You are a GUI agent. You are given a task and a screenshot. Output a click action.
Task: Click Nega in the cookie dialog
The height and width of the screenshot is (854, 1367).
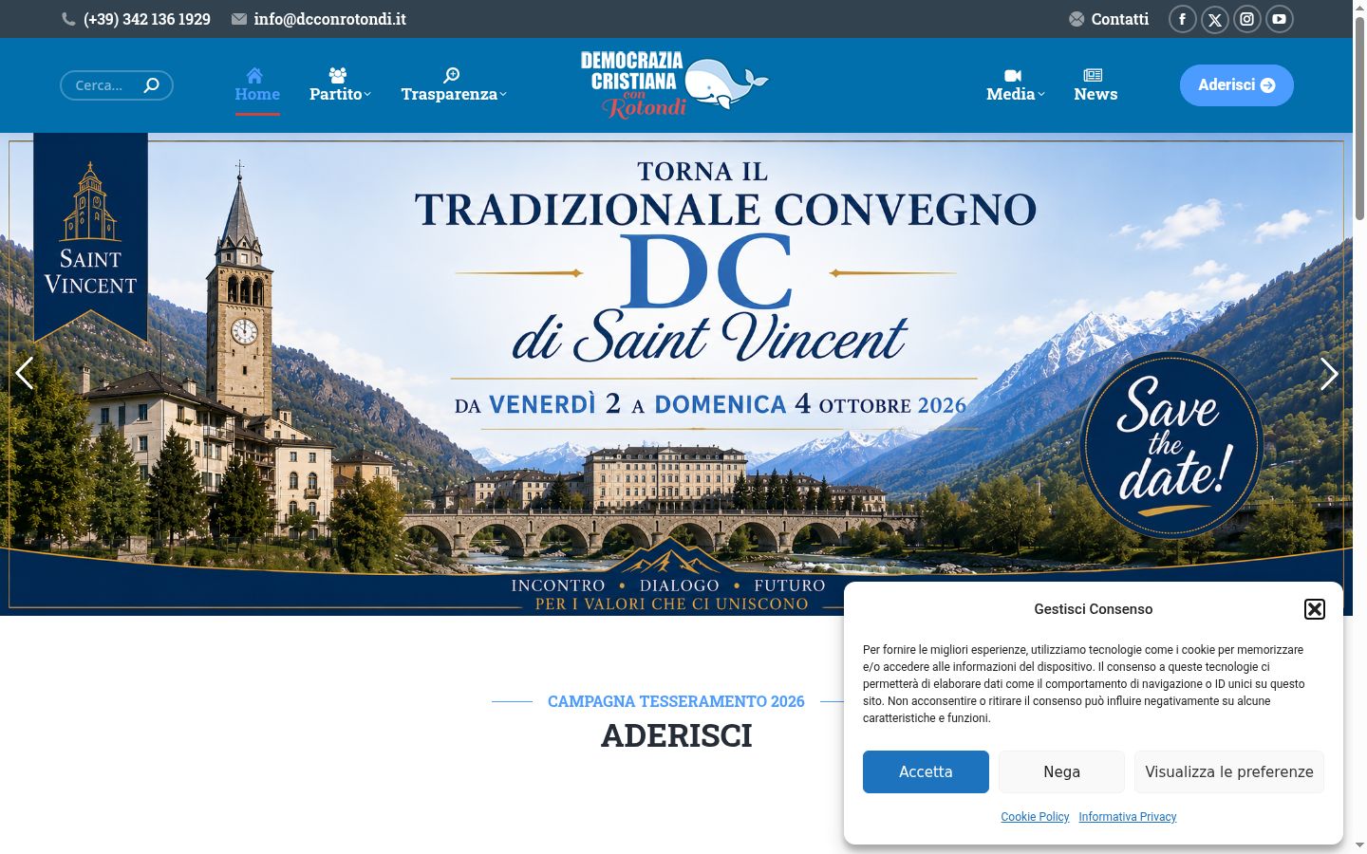tap(1061, 771)
